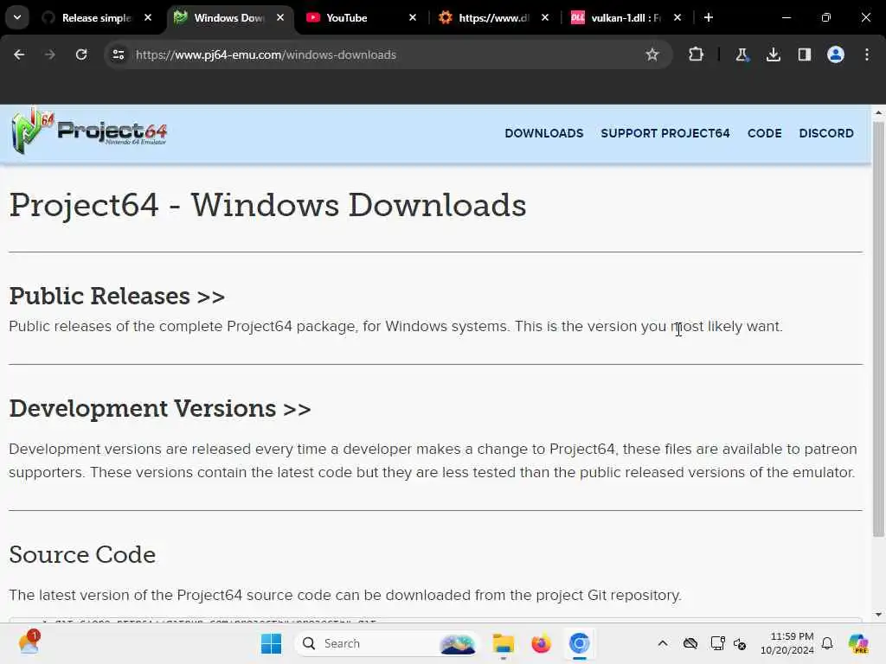The image size is (886, 664).
Task: Toggle the browser side panel
Action: pyautogui.click(x=805, y=54)
